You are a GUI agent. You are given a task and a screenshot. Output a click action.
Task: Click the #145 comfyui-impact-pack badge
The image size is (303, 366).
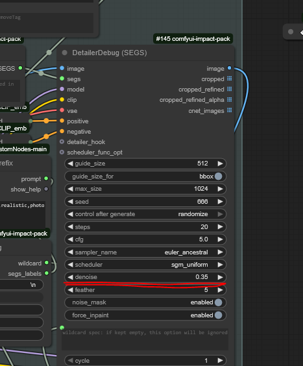(193, 38)
